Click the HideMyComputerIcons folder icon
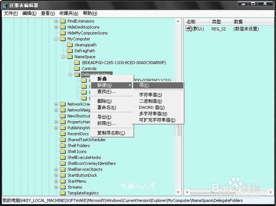276x206 pixels. [x=63, y=33]
